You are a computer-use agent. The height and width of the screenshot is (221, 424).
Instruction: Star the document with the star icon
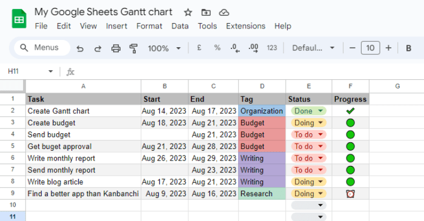[188, 13]
